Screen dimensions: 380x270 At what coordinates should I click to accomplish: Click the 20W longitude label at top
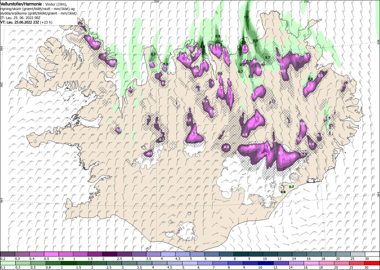click(157, 2)
